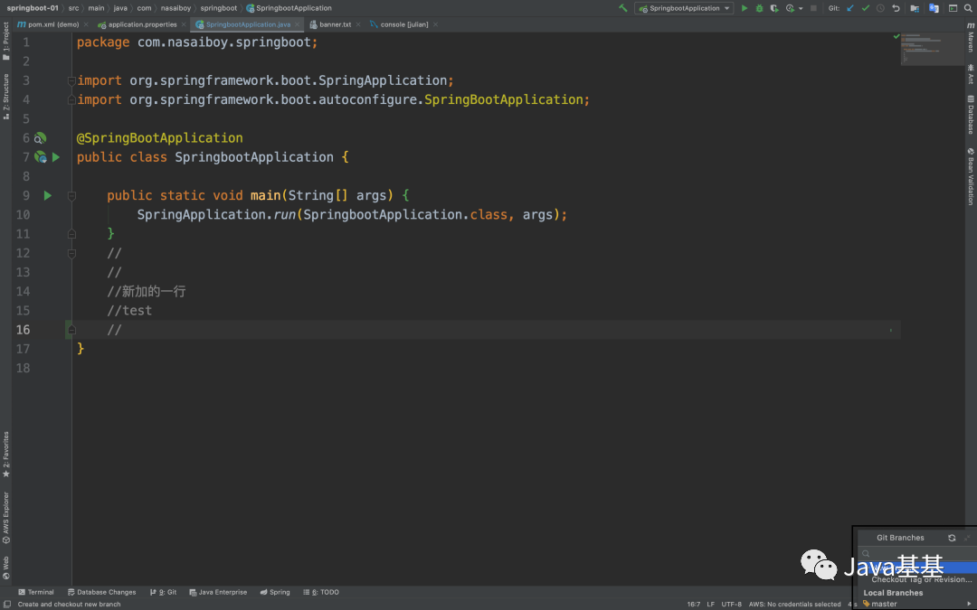The width and height of the screenshot is (977, 610).
Task: Click the 16:7 cursor position indicator
Action: pyautogui.click(x=694, y=605)
